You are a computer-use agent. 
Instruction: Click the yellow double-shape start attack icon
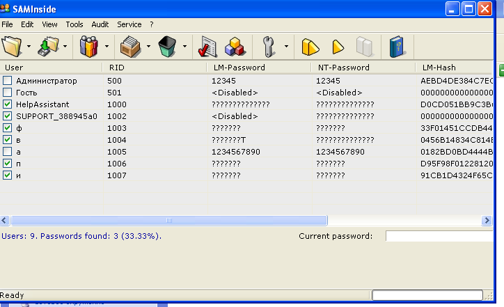[310, 47]
